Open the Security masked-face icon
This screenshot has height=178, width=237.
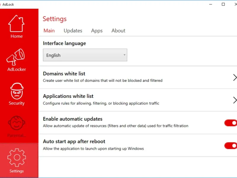(x=17, y=91)
